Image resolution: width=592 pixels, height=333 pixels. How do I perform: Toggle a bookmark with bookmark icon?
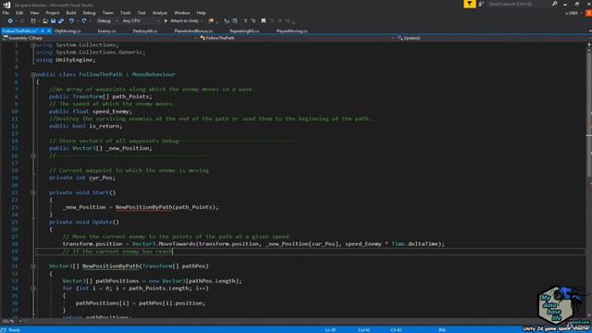pyautogui.click(x=264, y=20)
